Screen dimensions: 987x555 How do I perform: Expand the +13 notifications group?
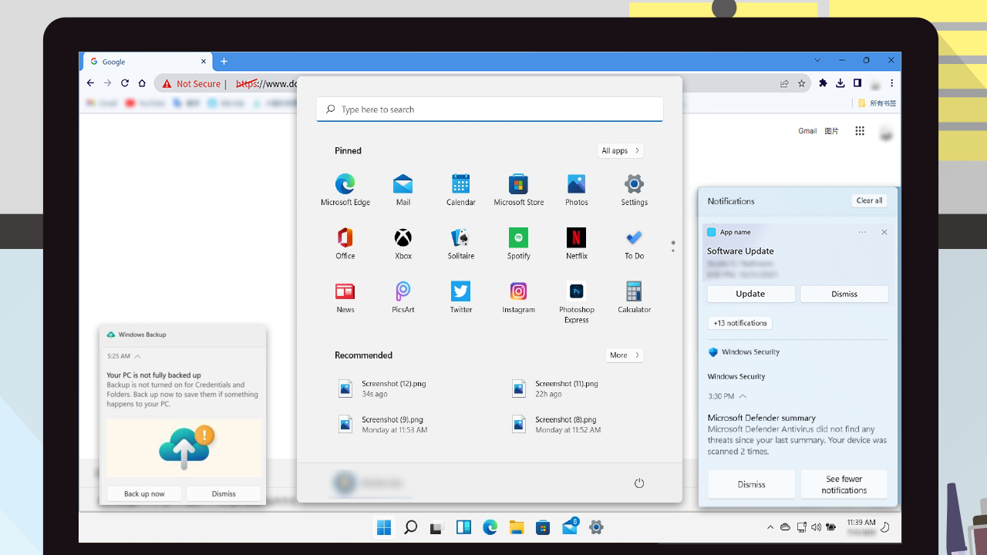(x=740, y=323)
